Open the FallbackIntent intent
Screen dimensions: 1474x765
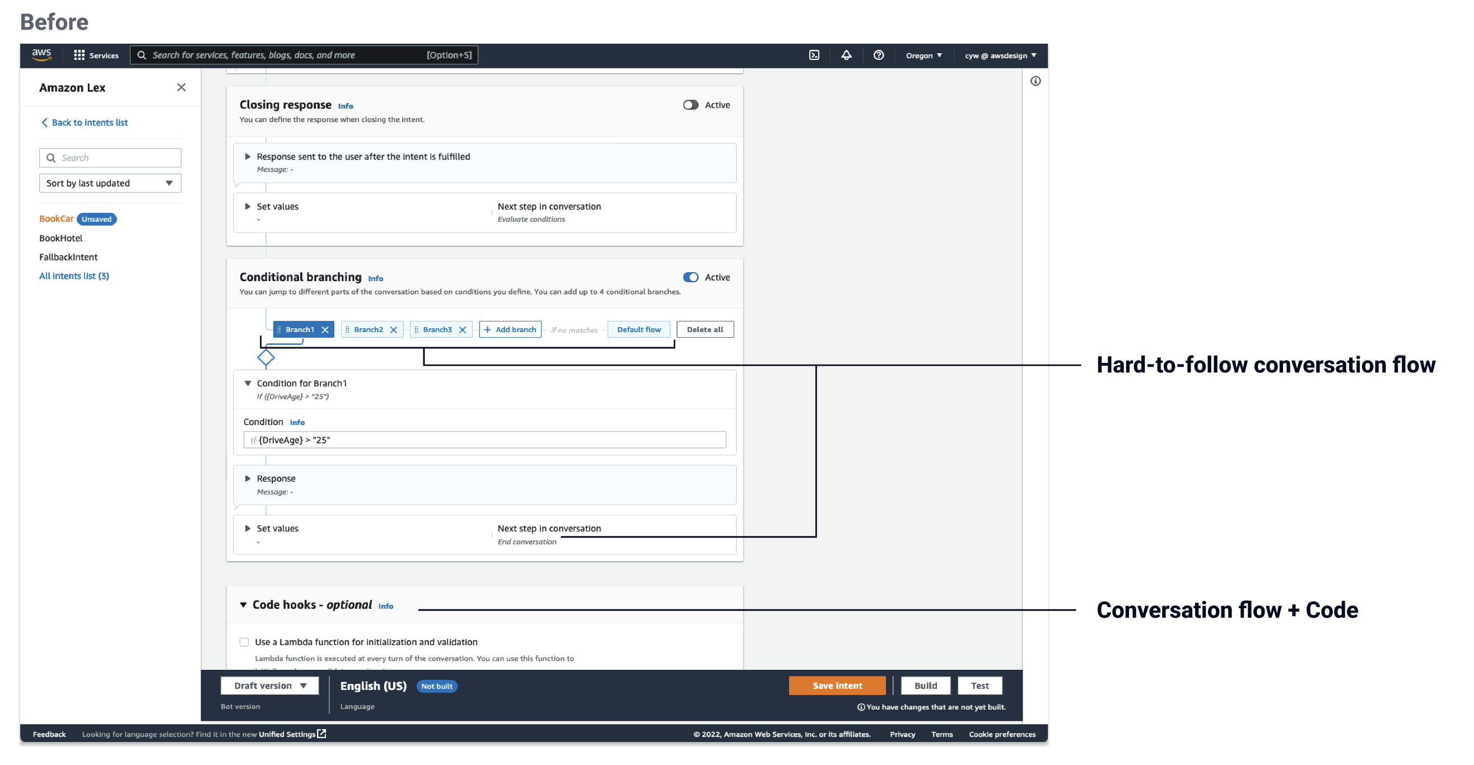(68, 258)
